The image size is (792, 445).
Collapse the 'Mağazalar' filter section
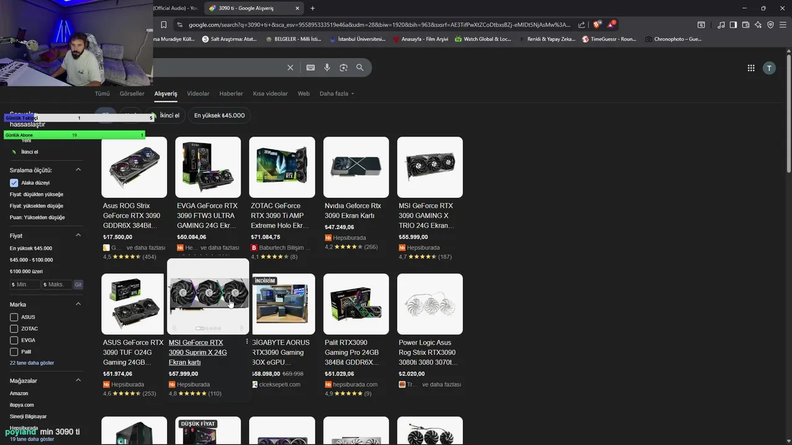[x=79, y=381]
